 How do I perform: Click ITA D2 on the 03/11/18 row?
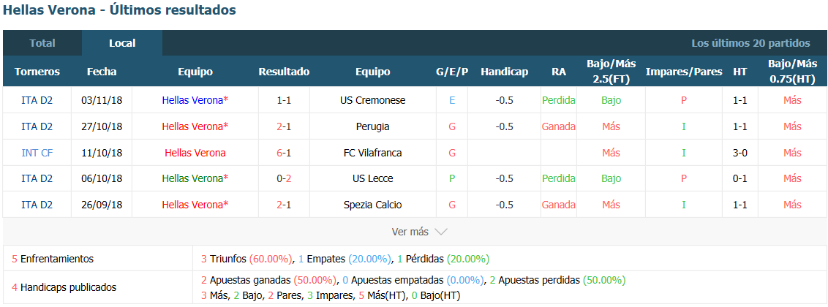pos(37,100)
